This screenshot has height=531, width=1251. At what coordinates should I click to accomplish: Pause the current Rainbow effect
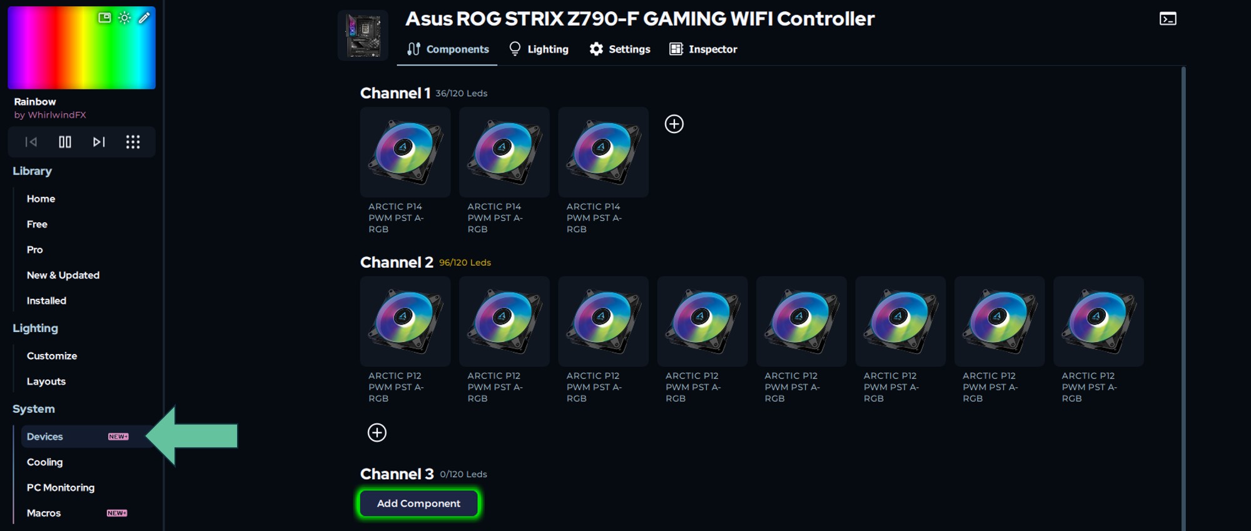[65, 142]
